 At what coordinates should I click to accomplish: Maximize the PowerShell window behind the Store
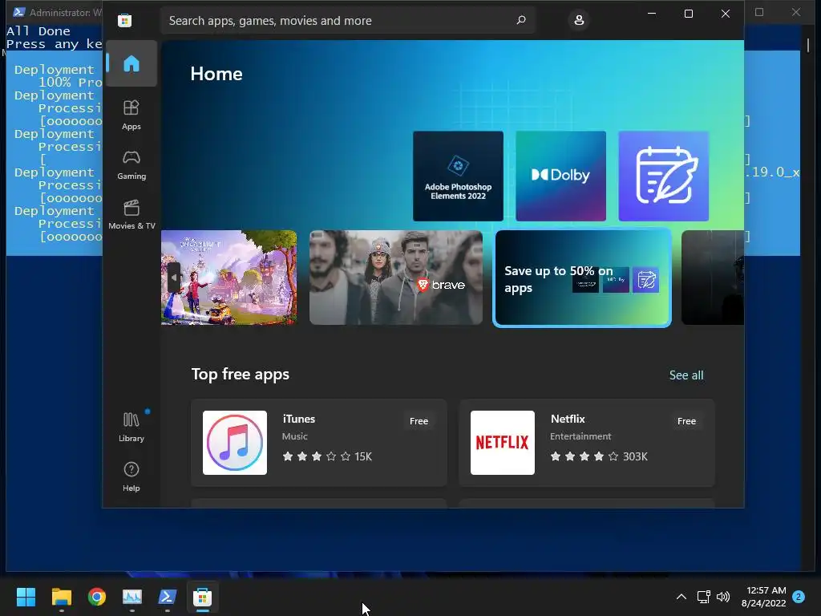[759, 12]
